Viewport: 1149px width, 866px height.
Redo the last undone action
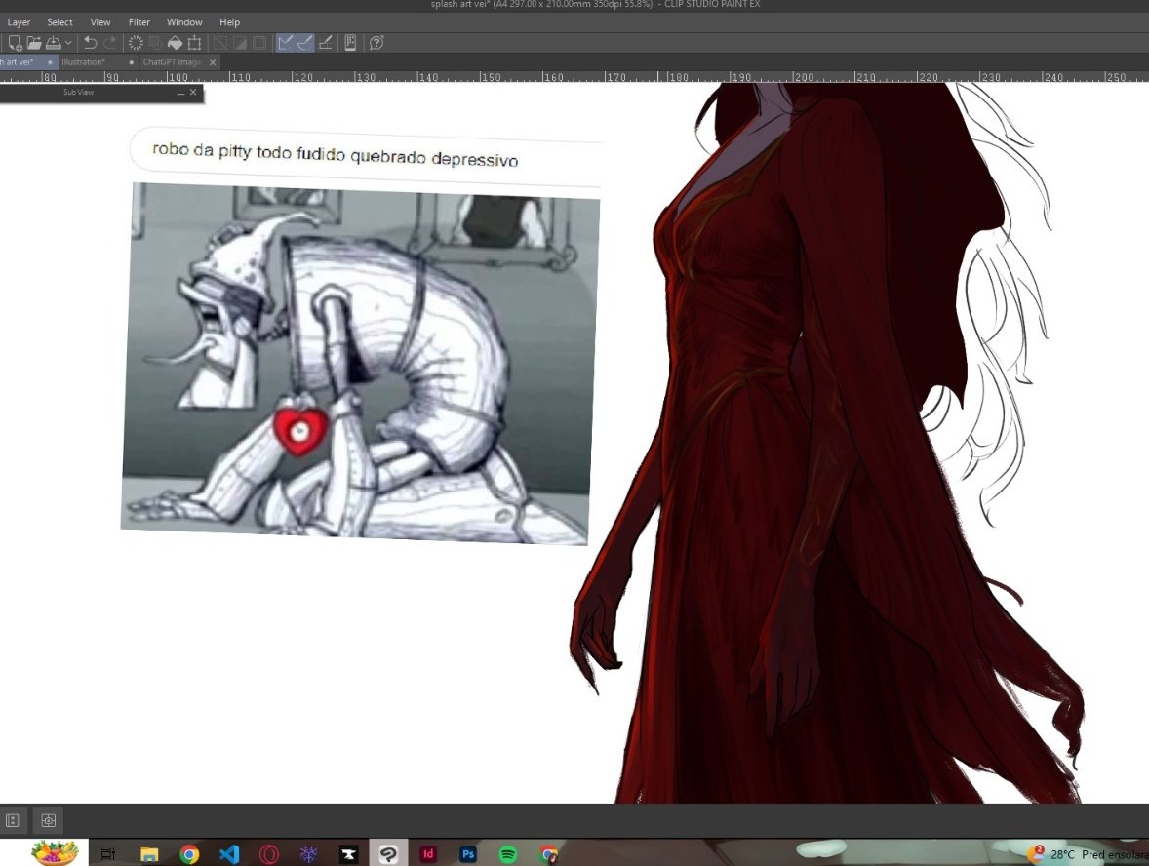click(x=110, y=43)
